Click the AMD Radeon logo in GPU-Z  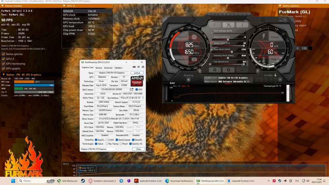[x=137, y=81]
